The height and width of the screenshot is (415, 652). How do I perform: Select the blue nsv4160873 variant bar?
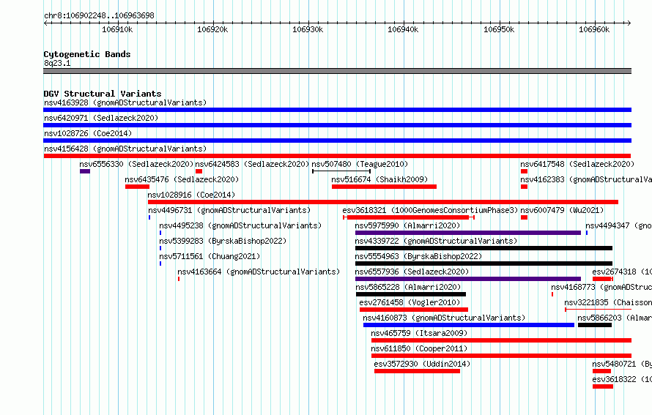(469, 325)
